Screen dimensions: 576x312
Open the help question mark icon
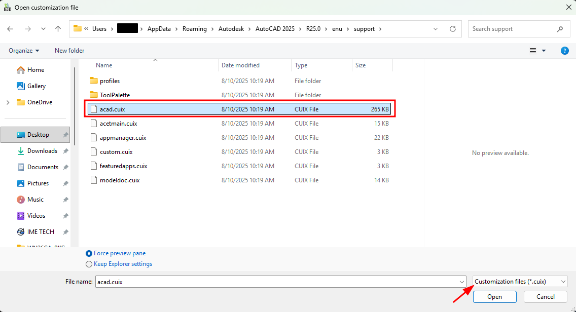pos(565,51)
